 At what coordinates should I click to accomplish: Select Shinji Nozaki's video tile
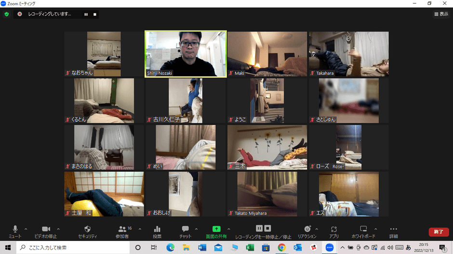(186, 54)
